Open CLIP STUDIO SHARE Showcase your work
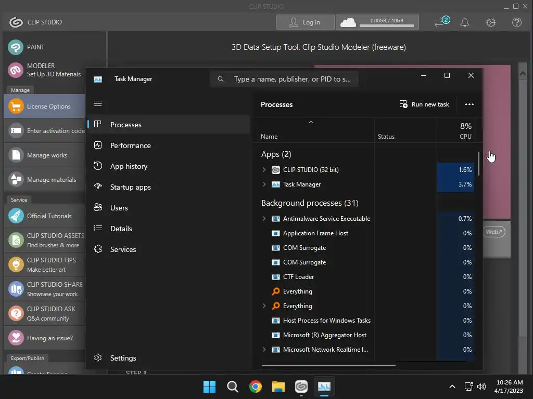The height and width of the screenshot is (399, 533). 45,289
